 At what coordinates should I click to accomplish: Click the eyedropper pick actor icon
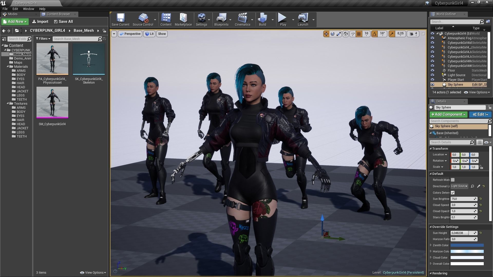tap(478, 186)
